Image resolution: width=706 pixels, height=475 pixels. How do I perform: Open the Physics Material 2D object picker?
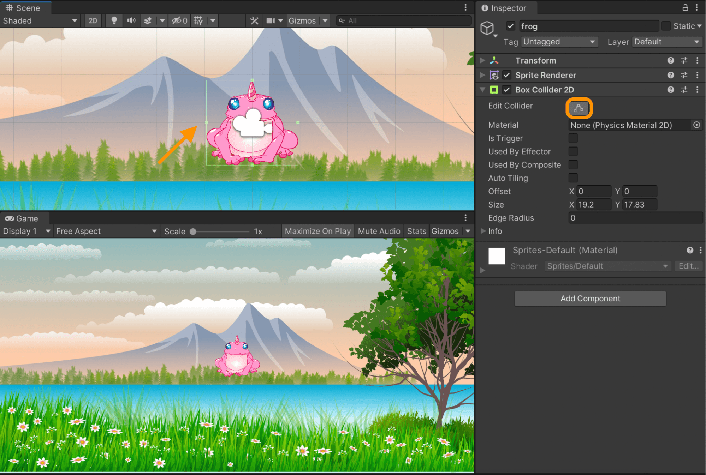(x=697, y=125)
